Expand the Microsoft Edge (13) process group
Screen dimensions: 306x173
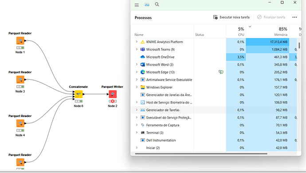point(137,72)
